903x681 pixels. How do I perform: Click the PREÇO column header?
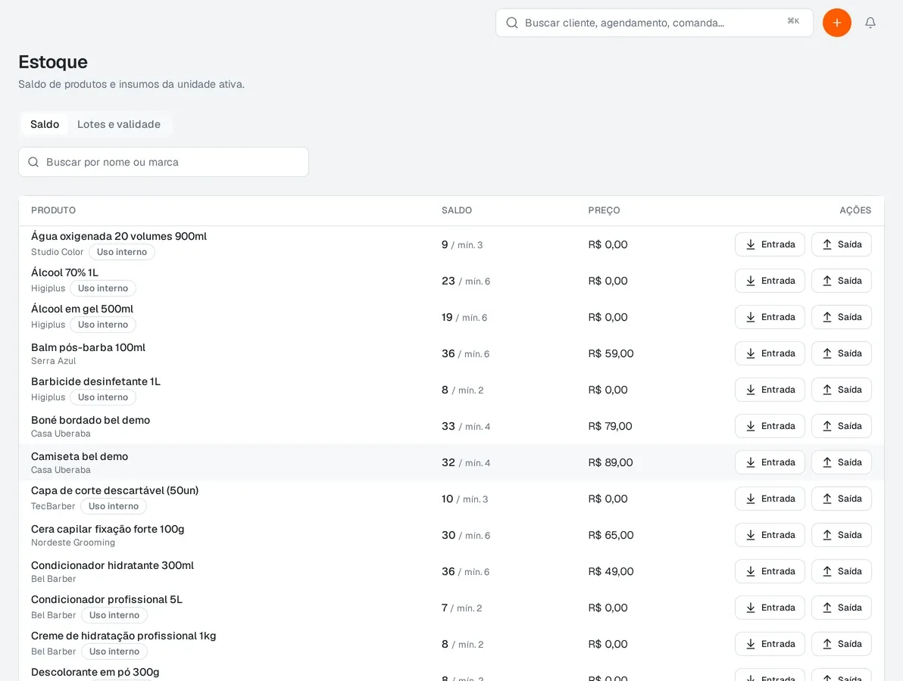click(604, 210)
